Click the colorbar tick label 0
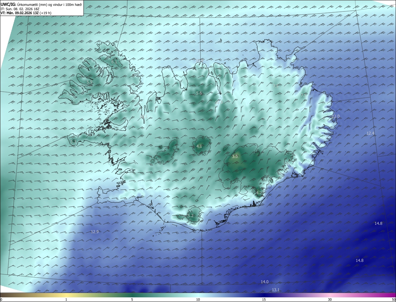 pyautogui.click(x=1, y=300)
